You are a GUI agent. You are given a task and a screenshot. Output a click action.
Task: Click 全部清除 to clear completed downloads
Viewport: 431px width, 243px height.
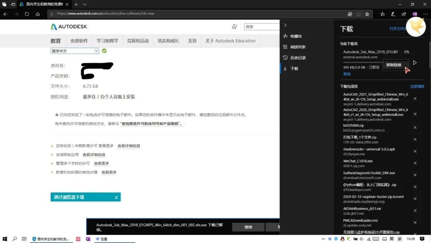coord(417,86)
